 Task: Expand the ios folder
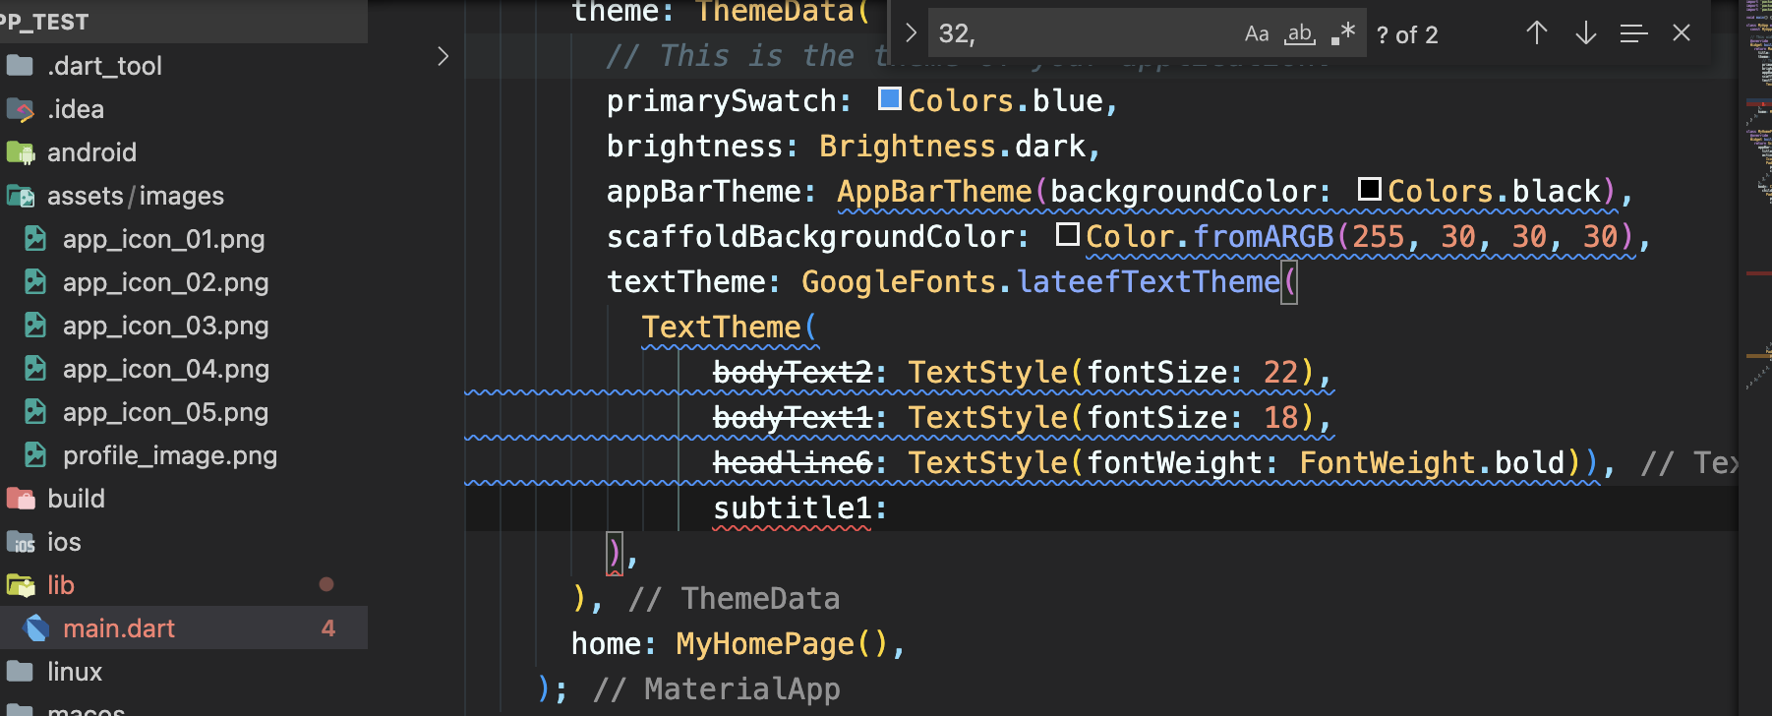click(184, 542)
